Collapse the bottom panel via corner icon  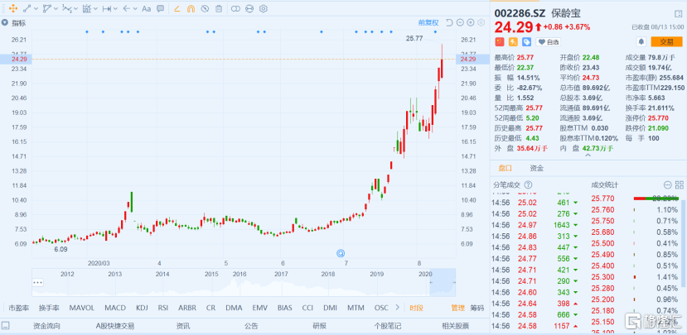click(5, 326)
